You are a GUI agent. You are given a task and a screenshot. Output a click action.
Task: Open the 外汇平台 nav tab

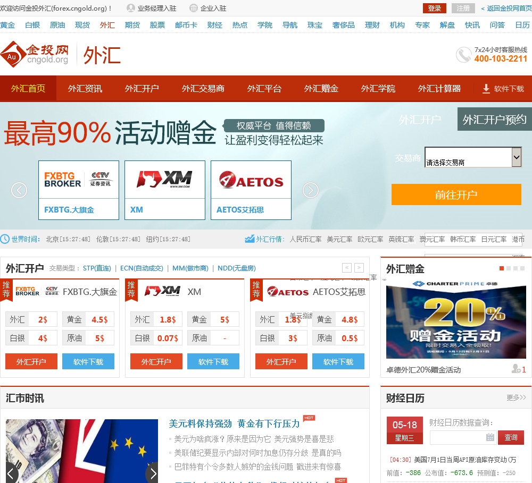click(264, 88)
